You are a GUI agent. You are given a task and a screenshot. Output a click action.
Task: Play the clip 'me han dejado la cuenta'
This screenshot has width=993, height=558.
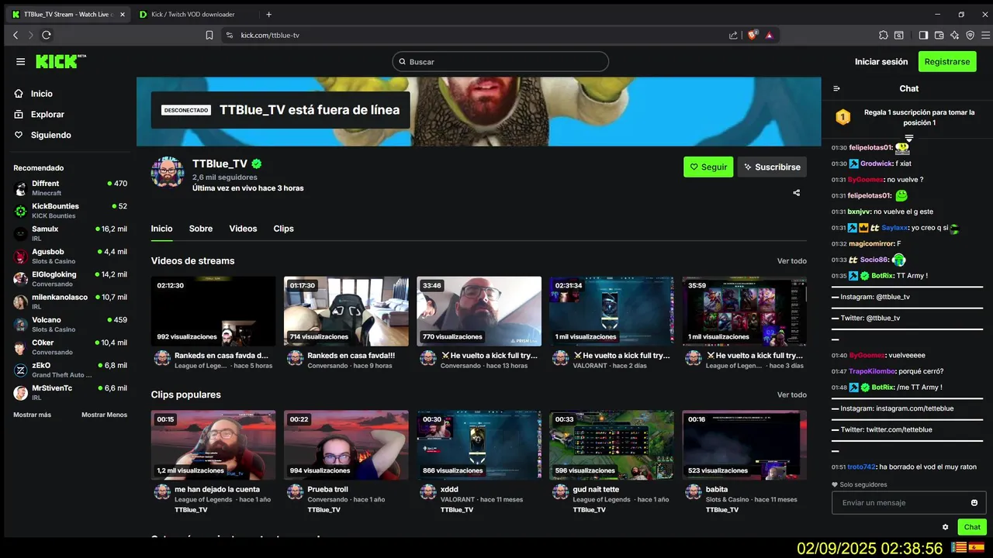213,445
